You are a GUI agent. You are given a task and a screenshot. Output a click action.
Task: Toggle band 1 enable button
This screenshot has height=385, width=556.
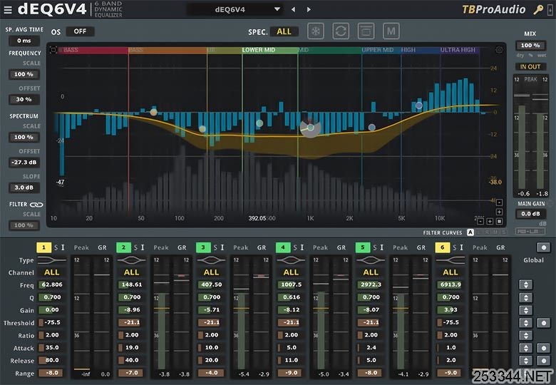44,247
